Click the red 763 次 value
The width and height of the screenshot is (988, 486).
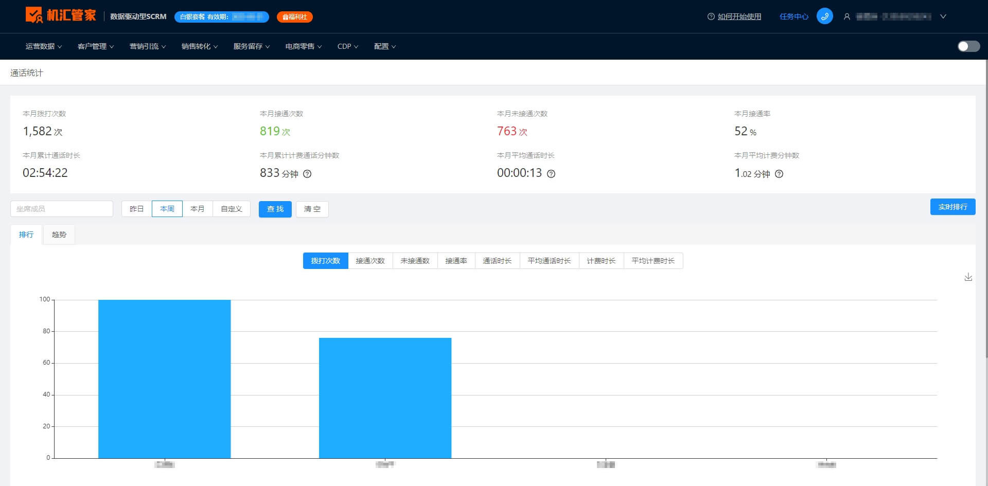pos(513,132)
